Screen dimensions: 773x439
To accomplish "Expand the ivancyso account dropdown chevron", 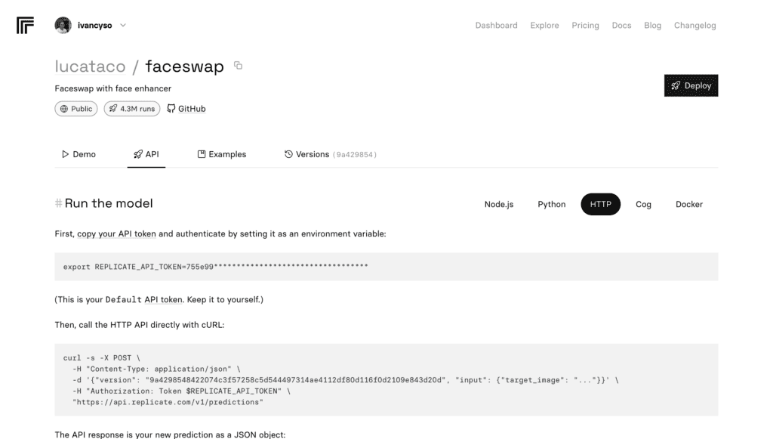I will [x=123, y=25].
